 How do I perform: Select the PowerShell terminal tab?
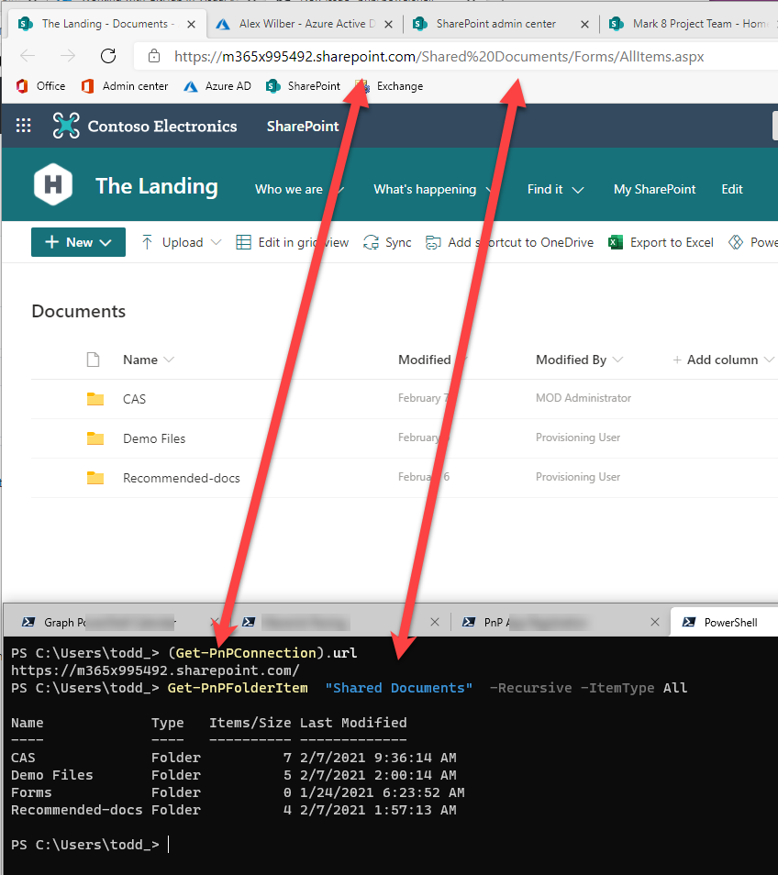click(x=724, y=622)
